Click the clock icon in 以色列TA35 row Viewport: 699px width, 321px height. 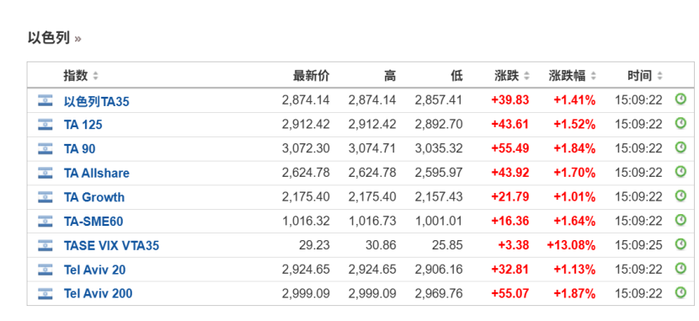pyautogui.click(x=680, y=99)
